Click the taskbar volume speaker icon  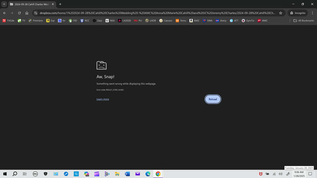point(281,174)
